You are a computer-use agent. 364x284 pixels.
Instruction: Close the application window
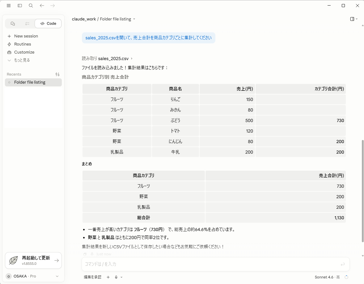click(x=358, y=6)
